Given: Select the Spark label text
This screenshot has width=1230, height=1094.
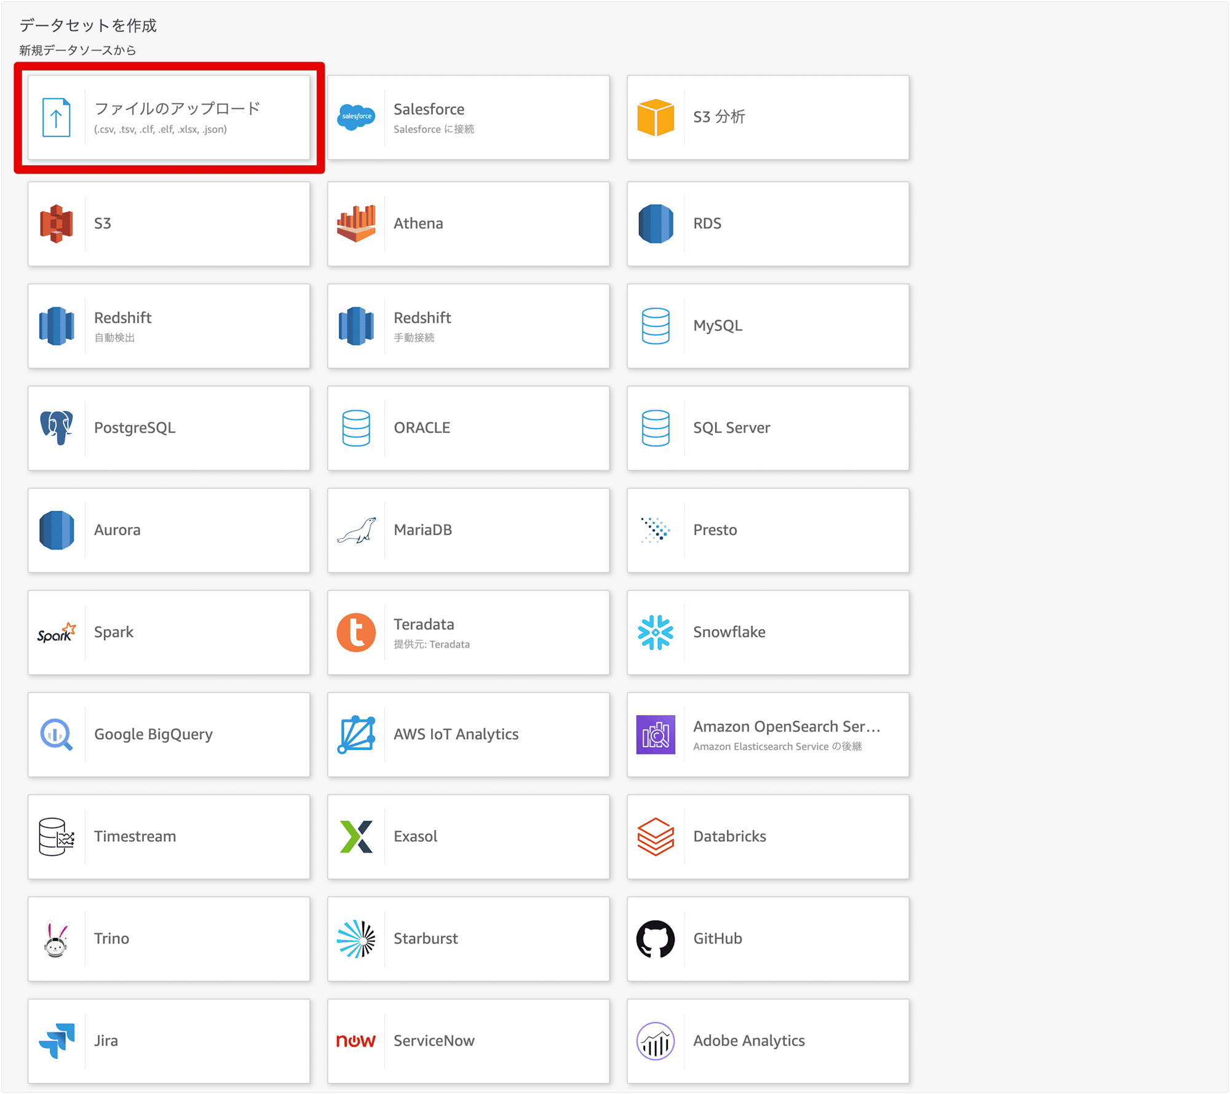Looking at the screenshot, I should coord(114,632).
